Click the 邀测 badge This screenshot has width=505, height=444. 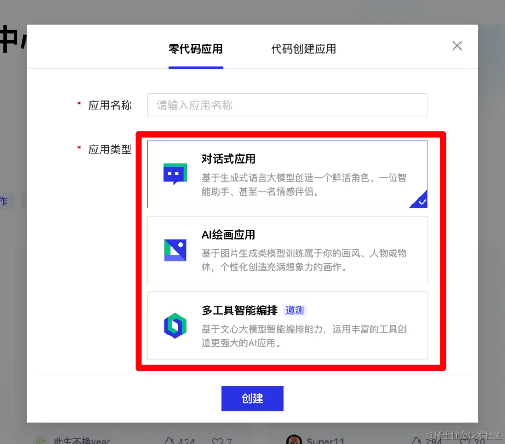pyautogui.click(x=295, y=310)
